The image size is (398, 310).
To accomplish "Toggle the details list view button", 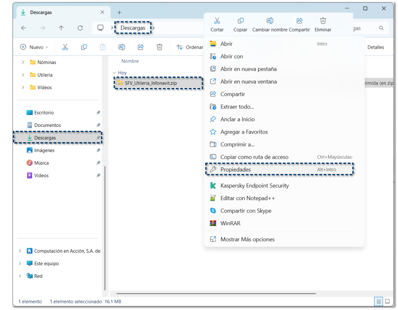I will click(378, 301).
